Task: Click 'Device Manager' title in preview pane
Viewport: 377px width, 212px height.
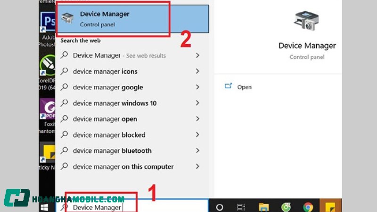Action: tap(307, 46)
